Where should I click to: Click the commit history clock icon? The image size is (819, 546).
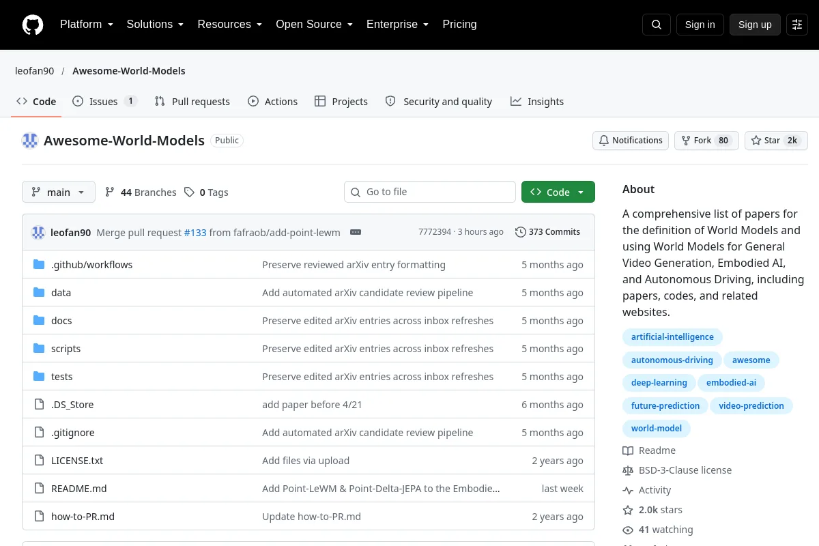(521, 232)
